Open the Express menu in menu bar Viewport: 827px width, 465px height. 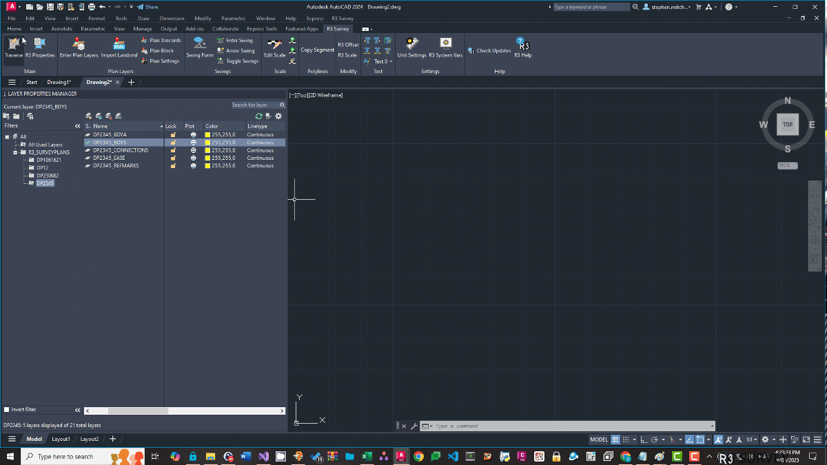tap(315, 19)
